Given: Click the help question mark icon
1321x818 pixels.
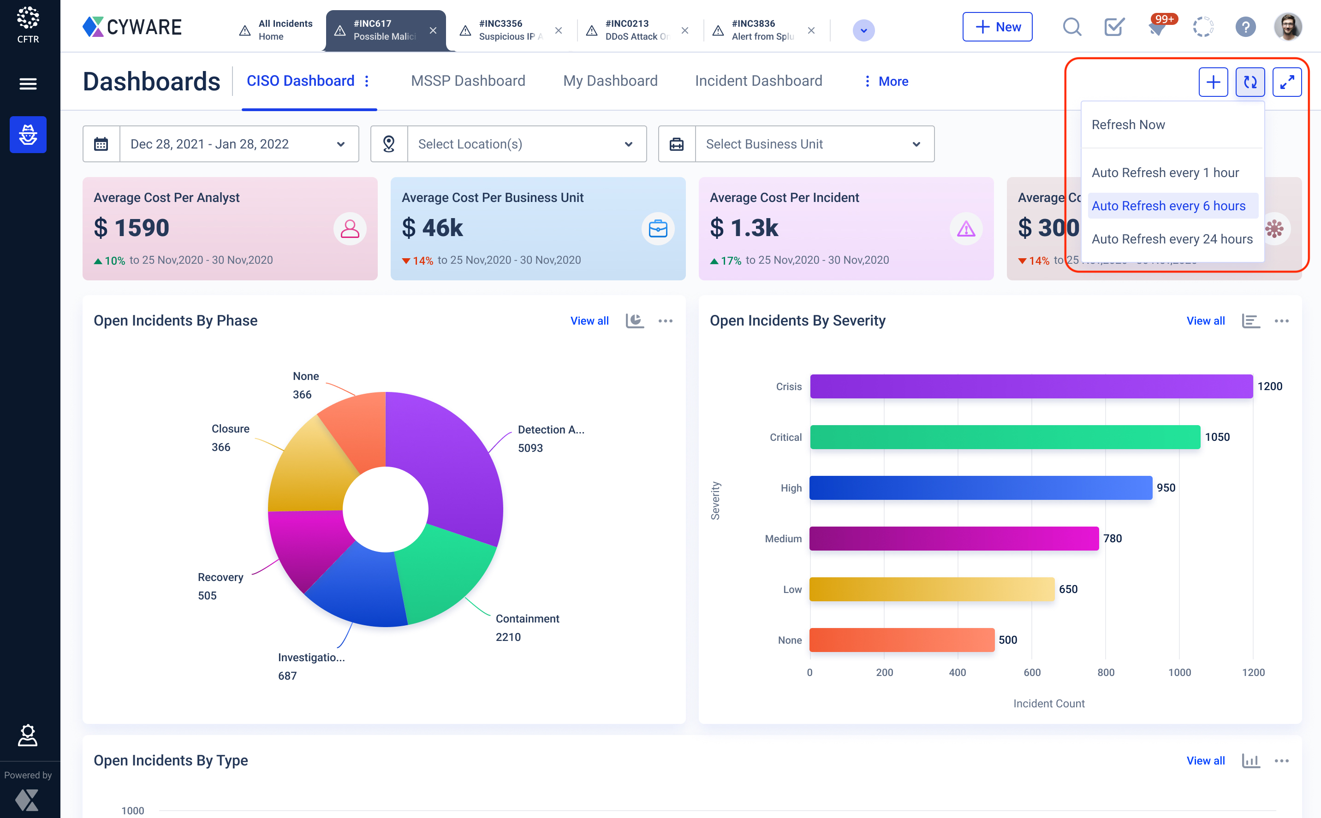Looking at the screenshot, I should point(1245,27).
